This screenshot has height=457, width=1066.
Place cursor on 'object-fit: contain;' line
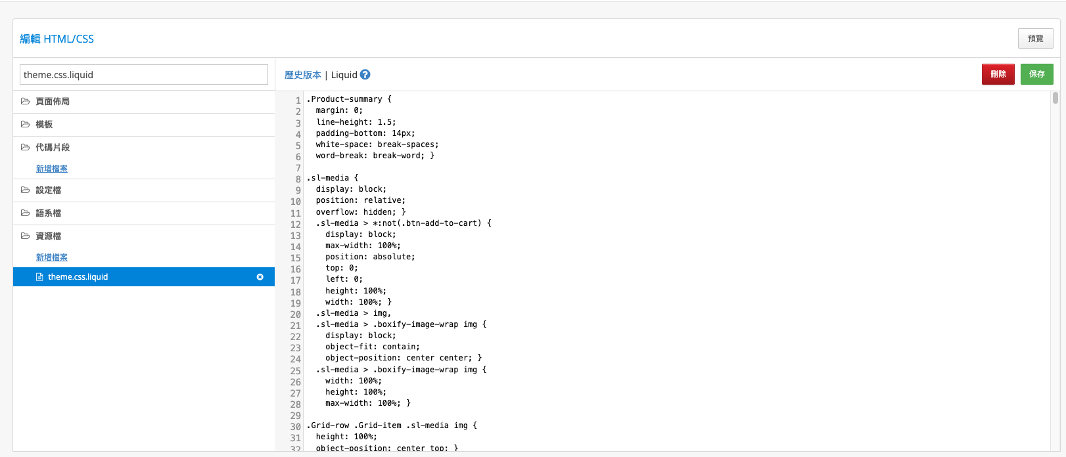coord(373,347)
